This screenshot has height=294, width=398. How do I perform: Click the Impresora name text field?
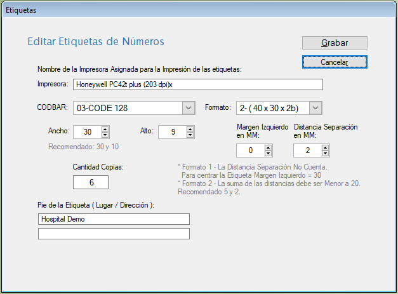click(197, 84)
